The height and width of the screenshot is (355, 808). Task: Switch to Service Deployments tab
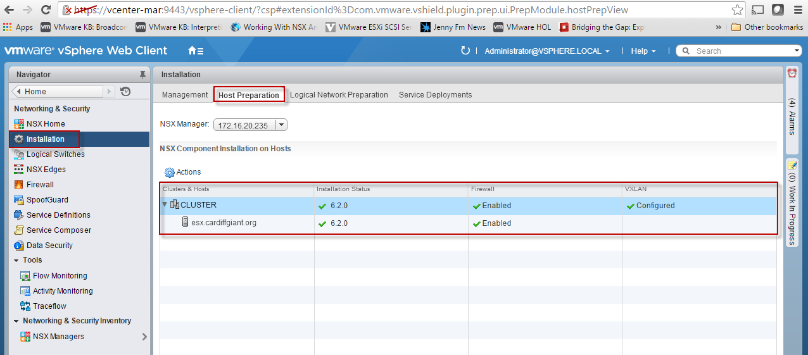click(x=435, y=95)
